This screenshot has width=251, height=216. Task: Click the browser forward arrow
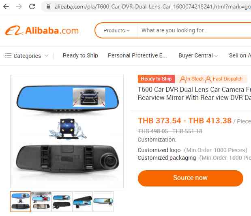[x=19, y=6]
